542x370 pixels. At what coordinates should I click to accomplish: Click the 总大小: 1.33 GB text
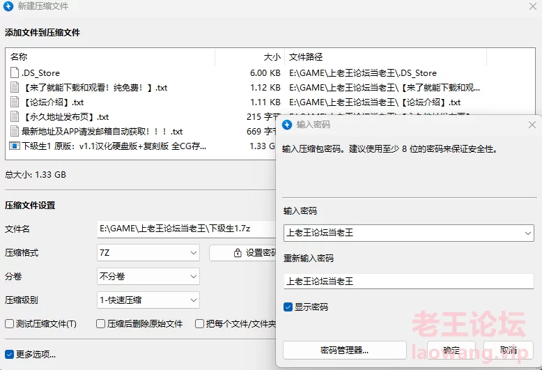click(36, 175)
